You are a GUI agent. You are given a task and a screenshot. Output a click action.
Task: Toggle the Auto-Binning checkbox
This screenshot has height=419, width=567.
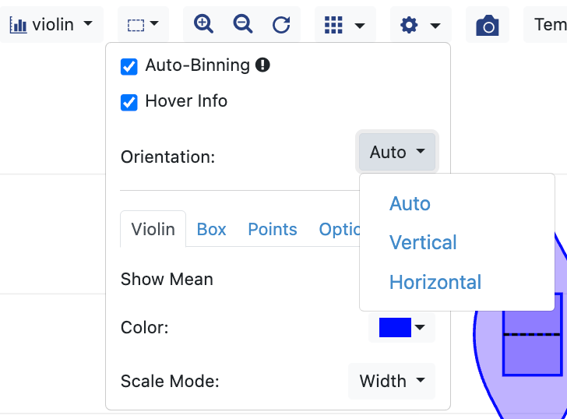coord(129,67)
